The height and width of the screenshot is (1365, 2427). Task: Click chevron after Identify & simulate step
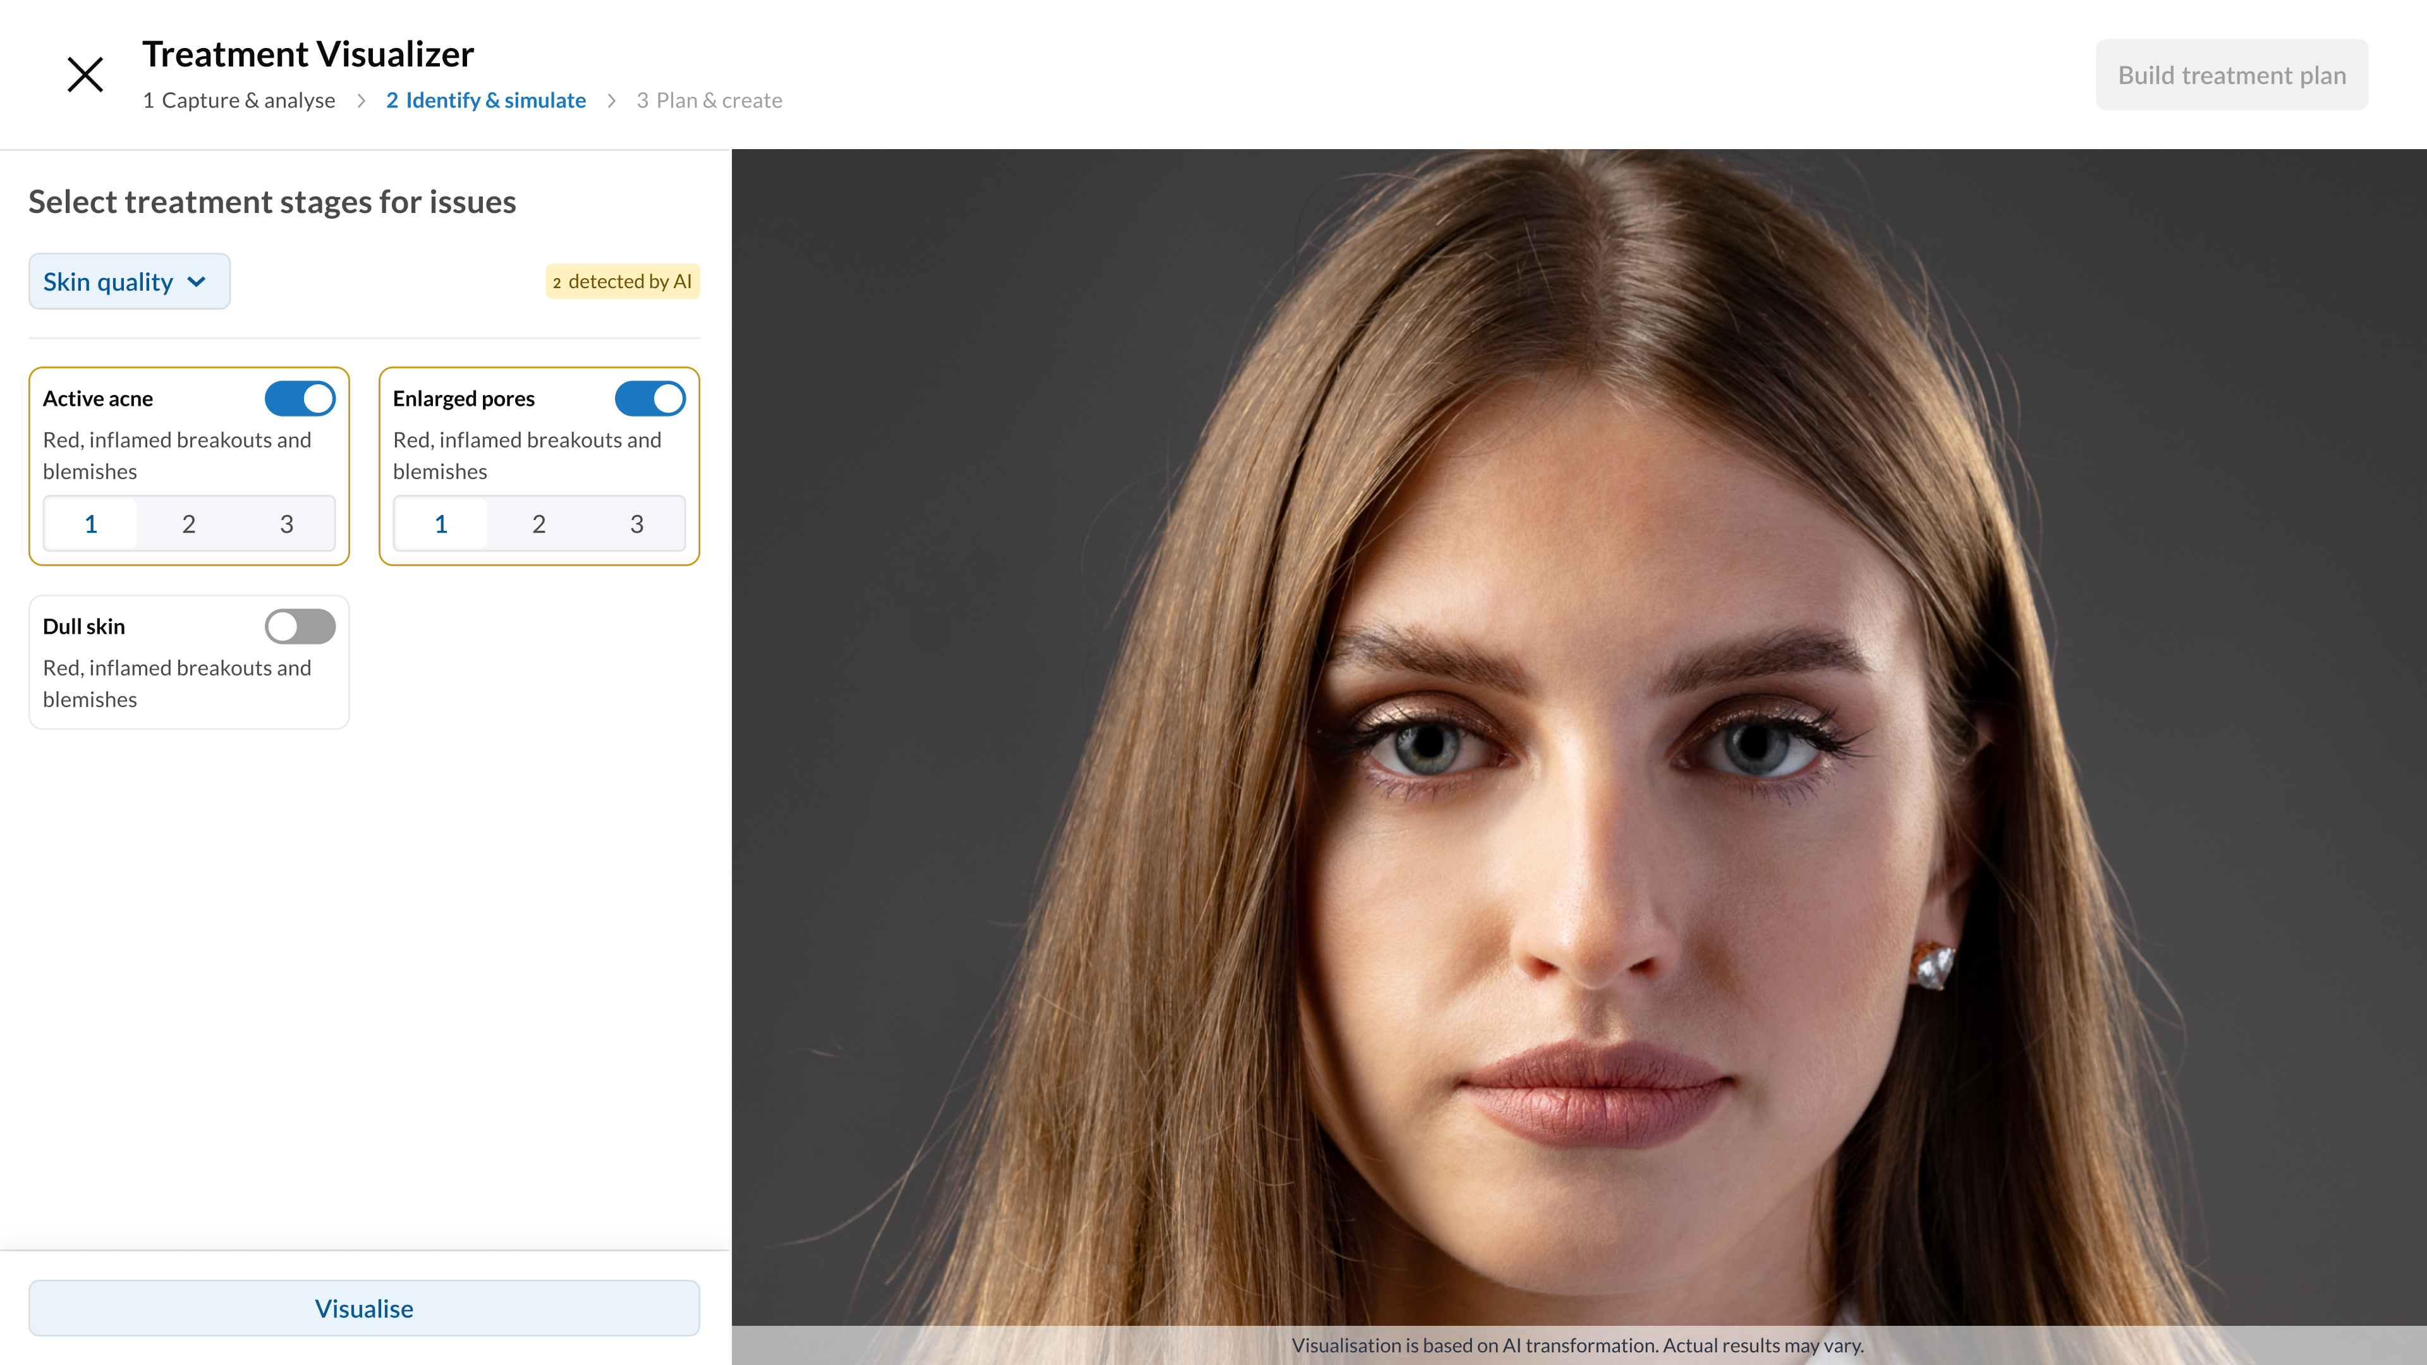coord(611,101)
